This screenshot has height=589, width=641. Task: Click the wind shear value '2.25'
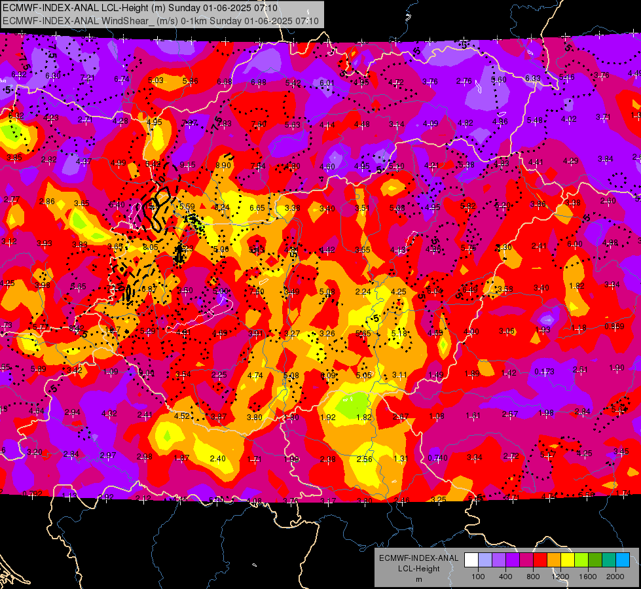[x=219, y=375]
